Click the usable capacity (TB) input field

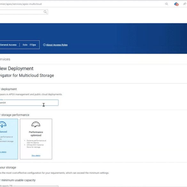(29, 186)
